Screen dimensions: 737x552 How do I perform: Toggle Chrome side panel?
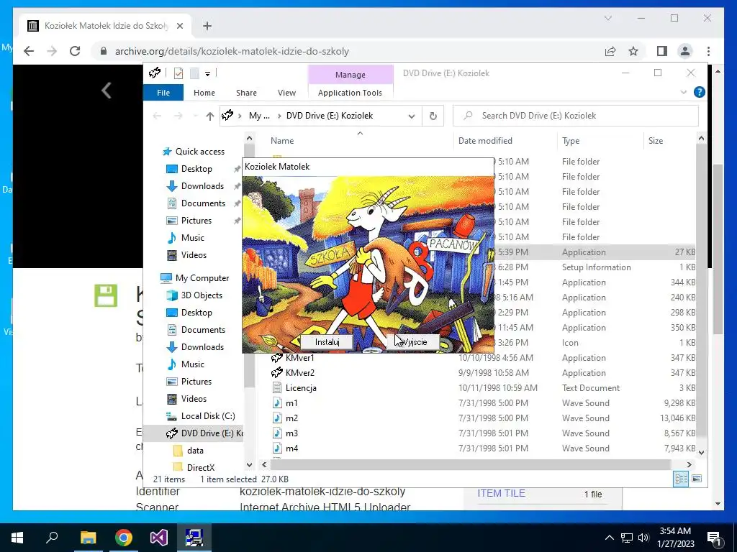662,51
